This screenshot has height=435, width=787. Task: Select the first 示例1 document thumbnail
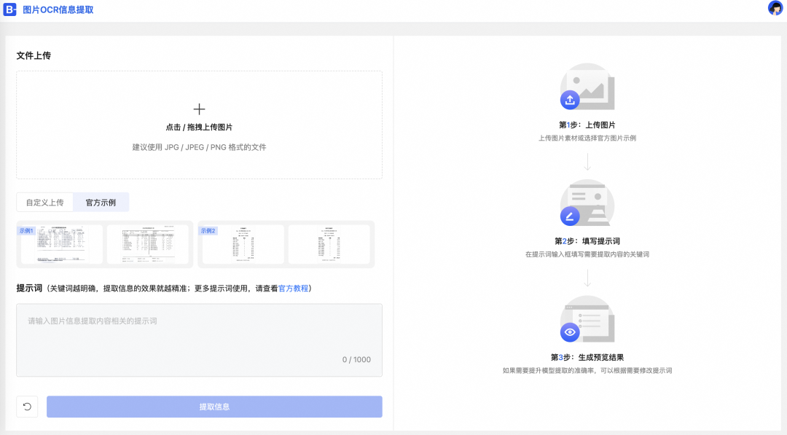click(x=61, y=244)
